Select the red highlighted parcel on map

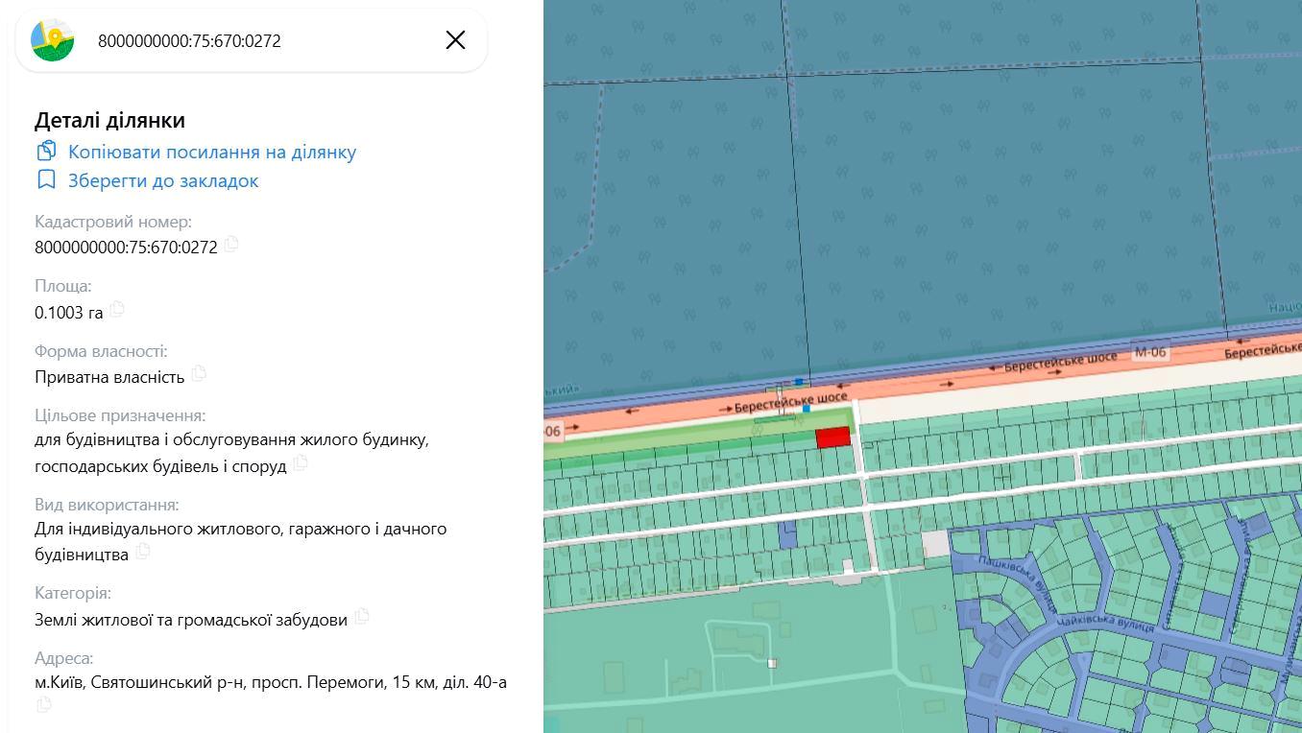[x=832, y=437]
